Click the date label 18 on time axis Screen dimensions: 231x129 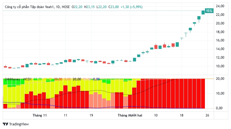[182, 115]
